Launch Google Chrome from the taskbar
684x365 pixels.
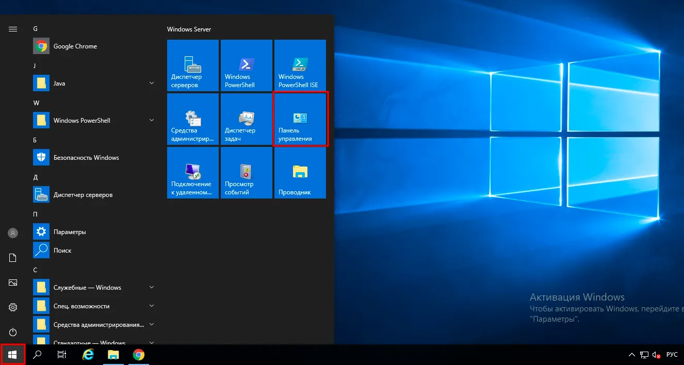138,355
